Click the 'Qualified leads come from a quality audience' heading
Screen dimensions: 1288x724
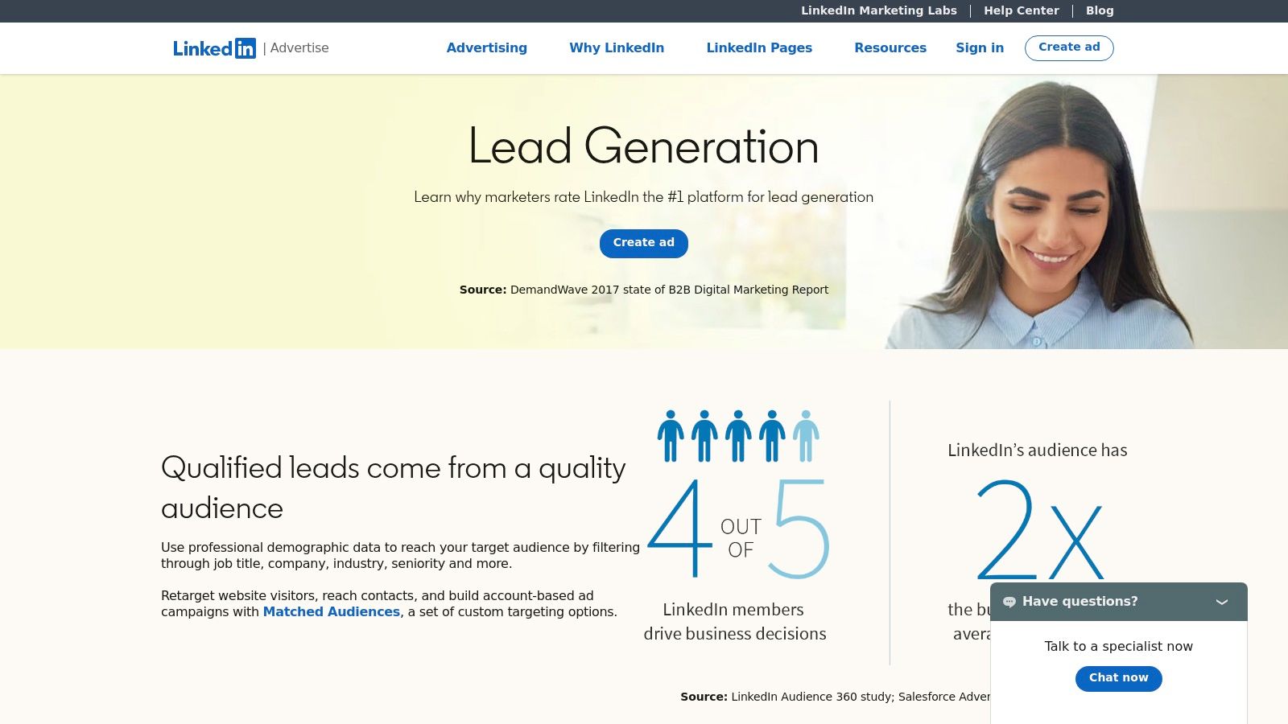(x=394, y=487)
